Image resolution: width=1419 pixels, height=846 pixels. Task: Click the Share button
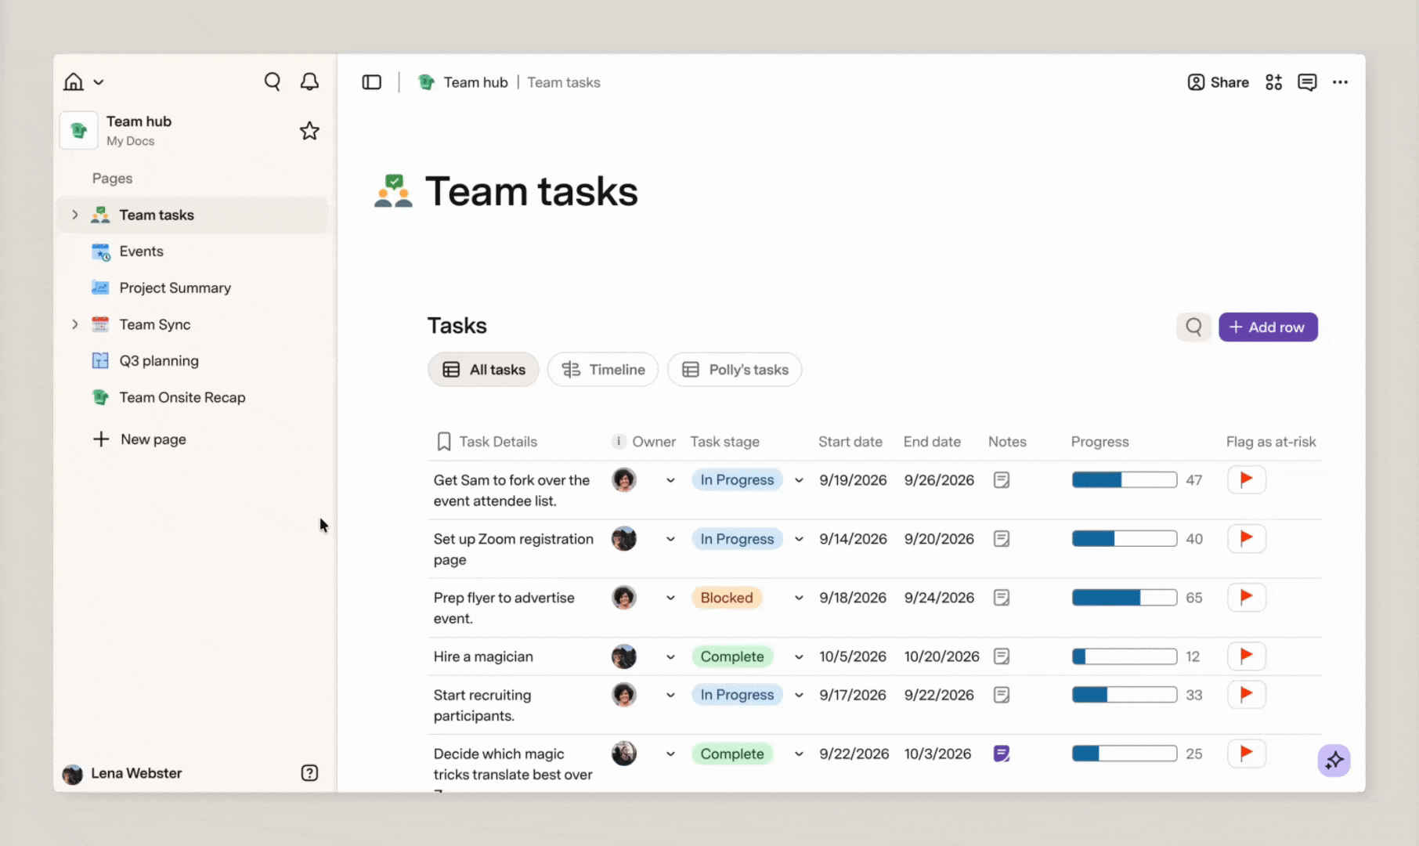coord(1218,82)
